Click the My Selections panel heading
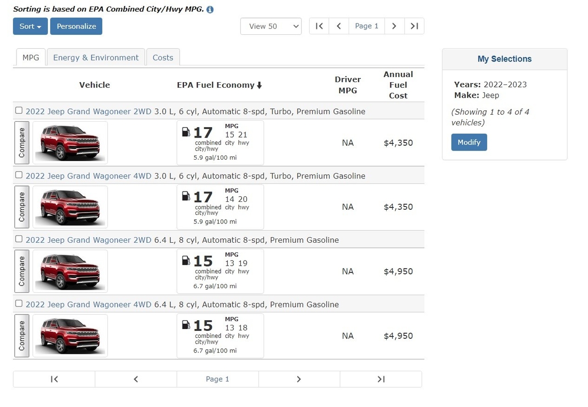This screenshot has height=407, width=588. pos(504,59)
